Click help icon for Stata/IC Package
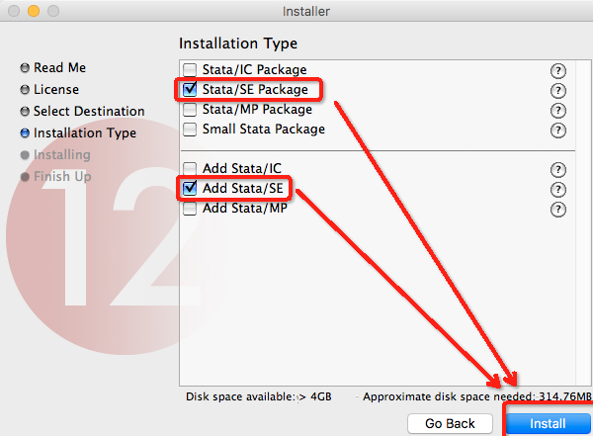The width and height of the screenshot is (593, 436). (558, 71)
